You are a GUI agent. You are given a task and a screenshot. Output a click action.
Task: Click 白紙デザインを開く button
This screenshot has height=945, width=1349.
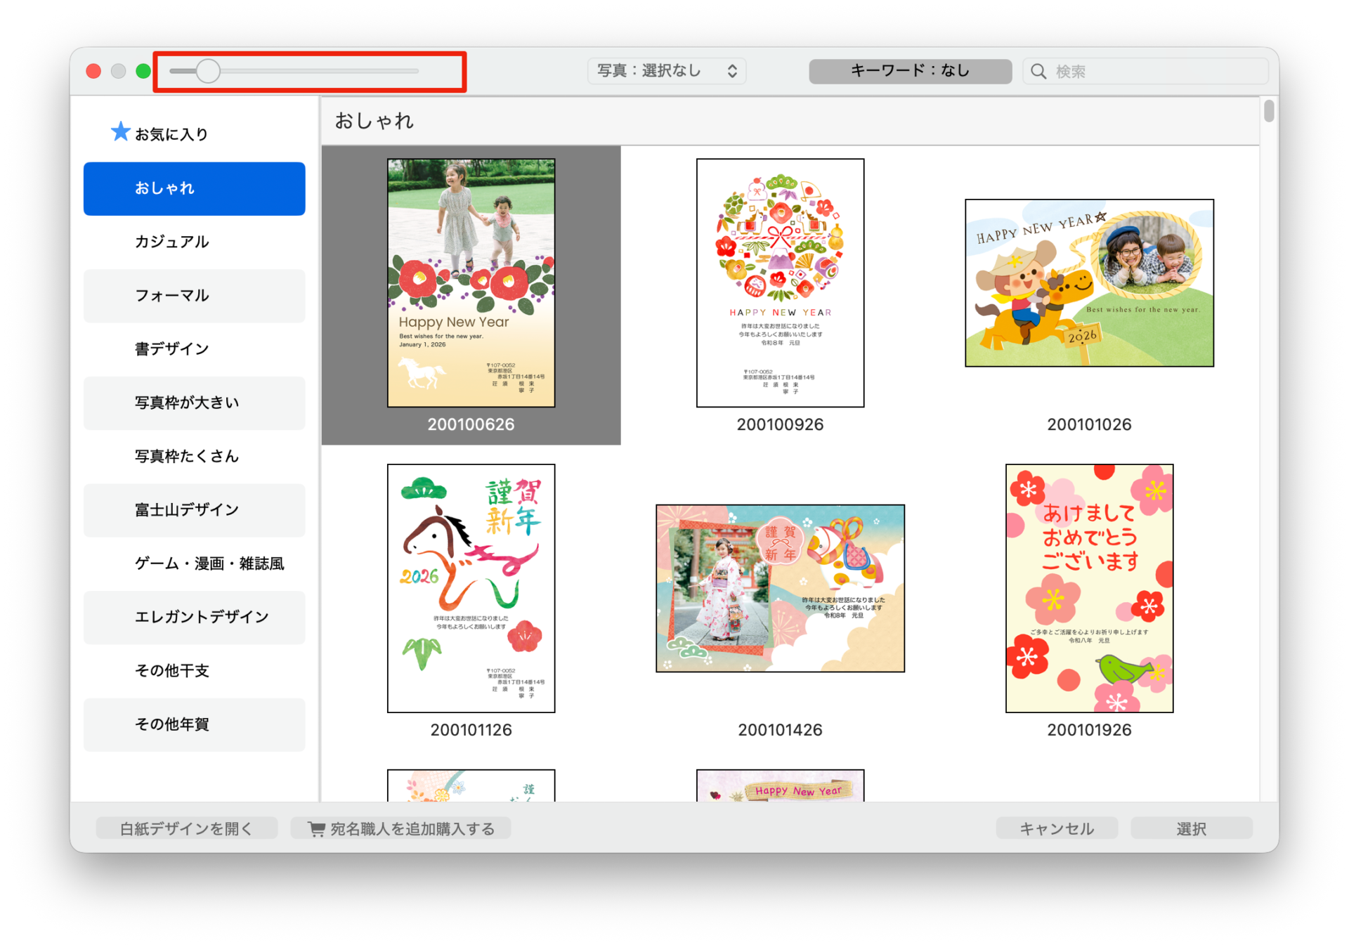tap(186, 829)
